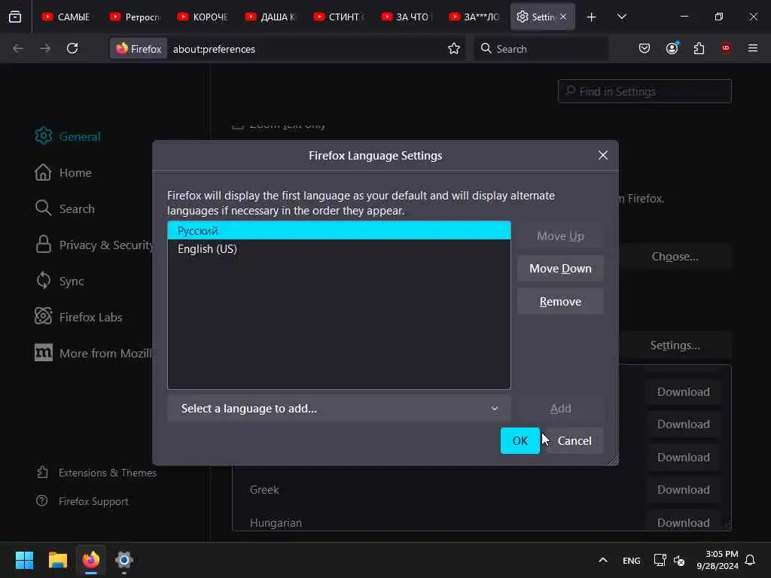Open Firefox Support link

click(82, 500)
